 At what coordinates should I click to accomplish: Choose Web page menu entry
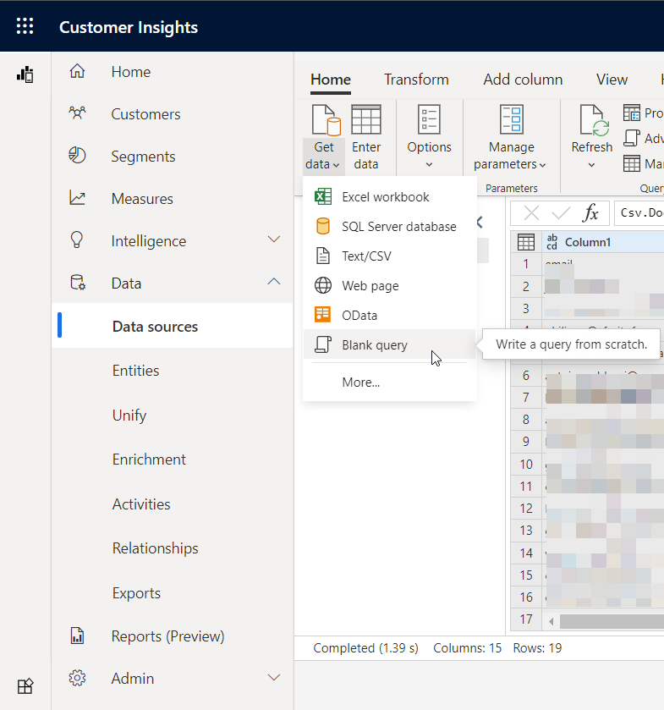click(x=390, y=286)
